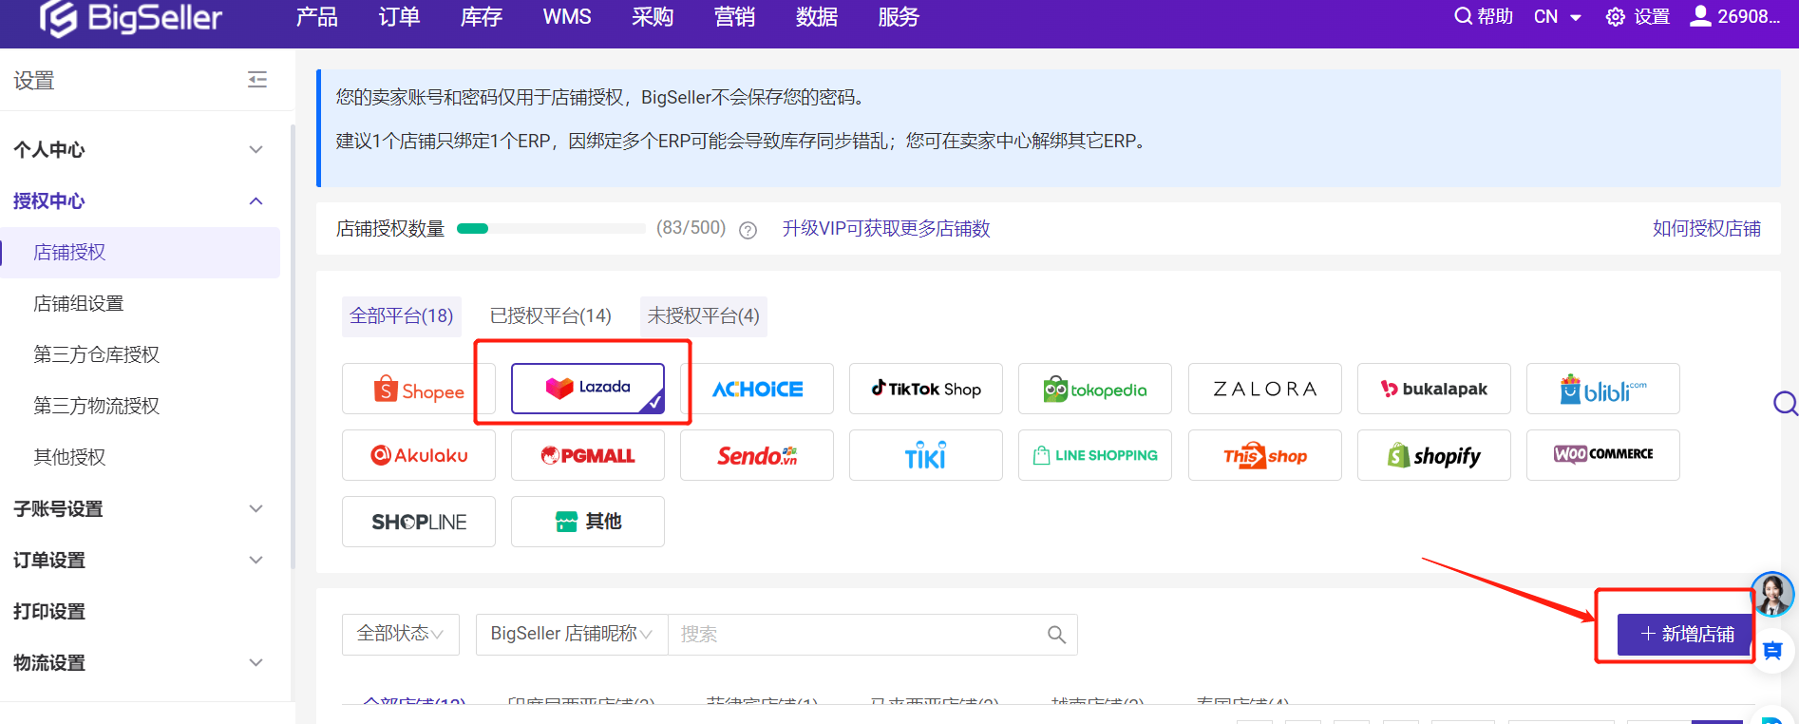Switch to the 已授权平台(14) tab
Screen dimensions: 1799x724
tap(550, 315)
